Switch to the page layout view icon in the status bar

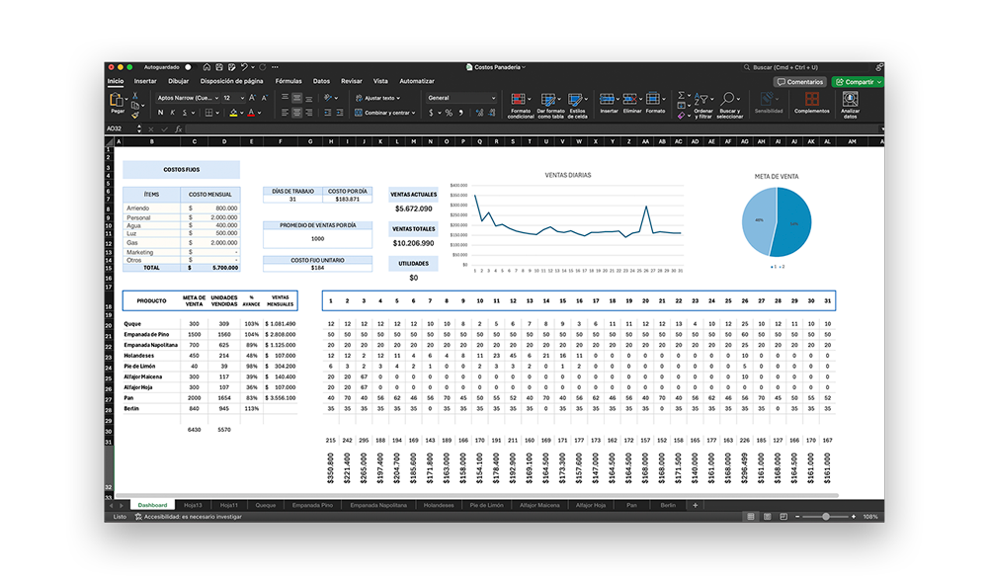point(767,517)
